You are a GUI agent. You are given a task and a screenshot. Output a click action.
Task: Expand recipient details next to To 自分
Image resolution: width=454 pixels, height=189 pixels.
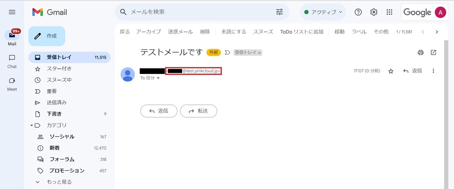158,78
